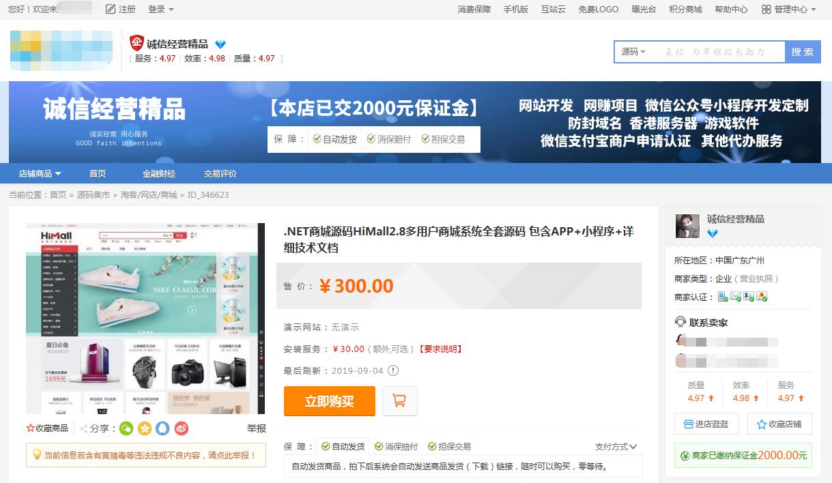Share product via Weibo icon

click(181, 428)
